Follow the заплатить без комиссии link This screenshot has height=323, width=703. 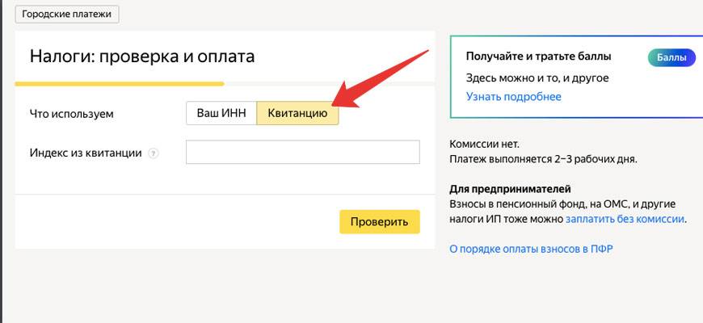[x=625, y=219]
